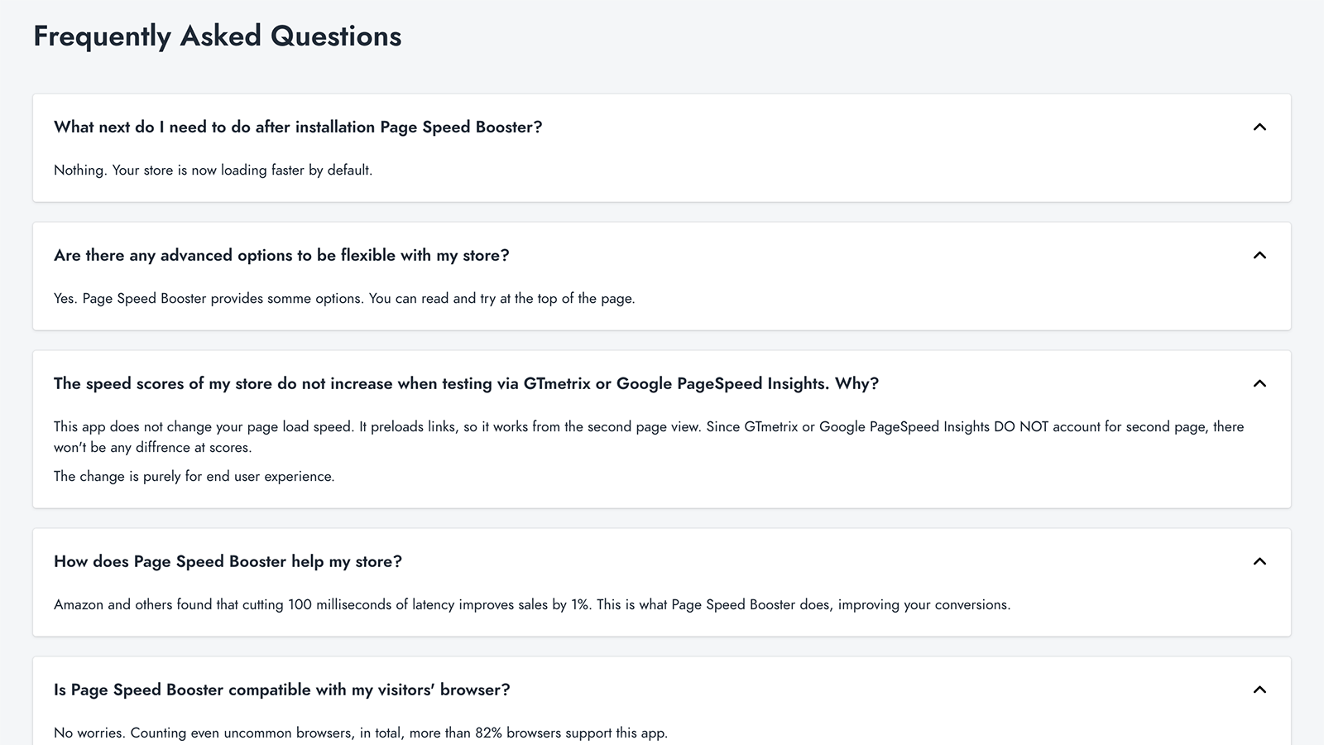Click the Amazon latency statistic answer text
Image resolution: width=1324 pixels, height=745 pixels.
pos(532,604)
